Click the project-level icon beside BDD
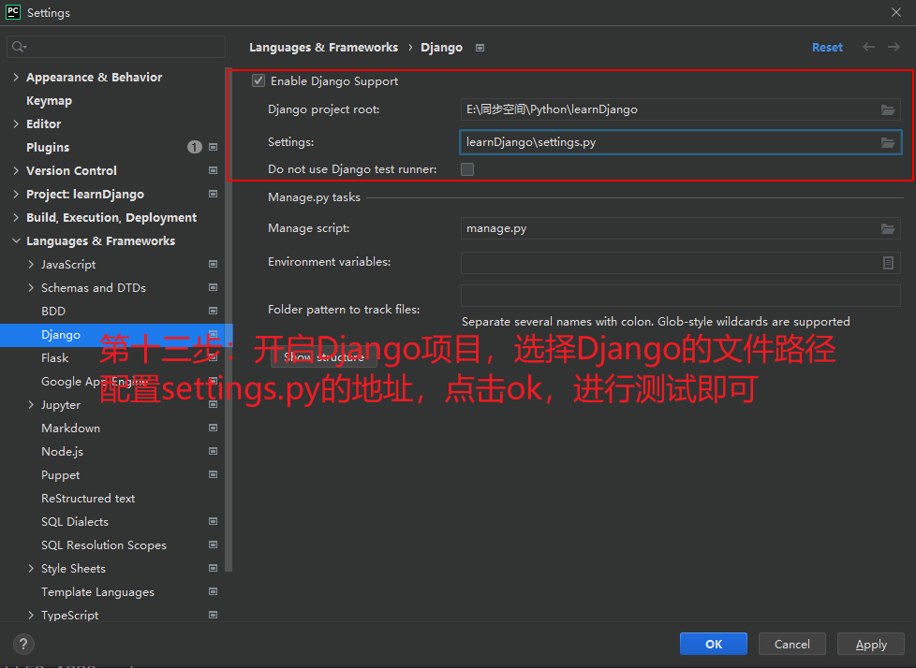 click(x=214, y=311)
